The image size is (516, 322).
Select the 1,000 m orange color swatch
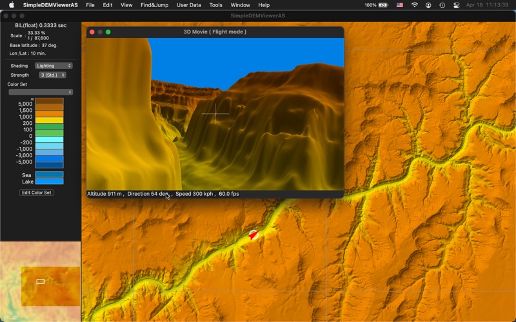coord(50,114)
